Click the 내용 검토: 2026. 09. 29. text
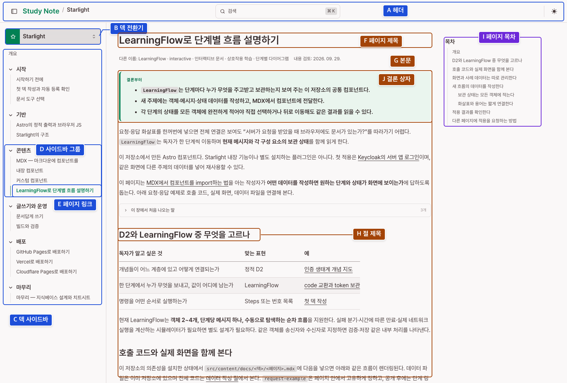Viewport: 567px width, 383px height. (317, 59)
